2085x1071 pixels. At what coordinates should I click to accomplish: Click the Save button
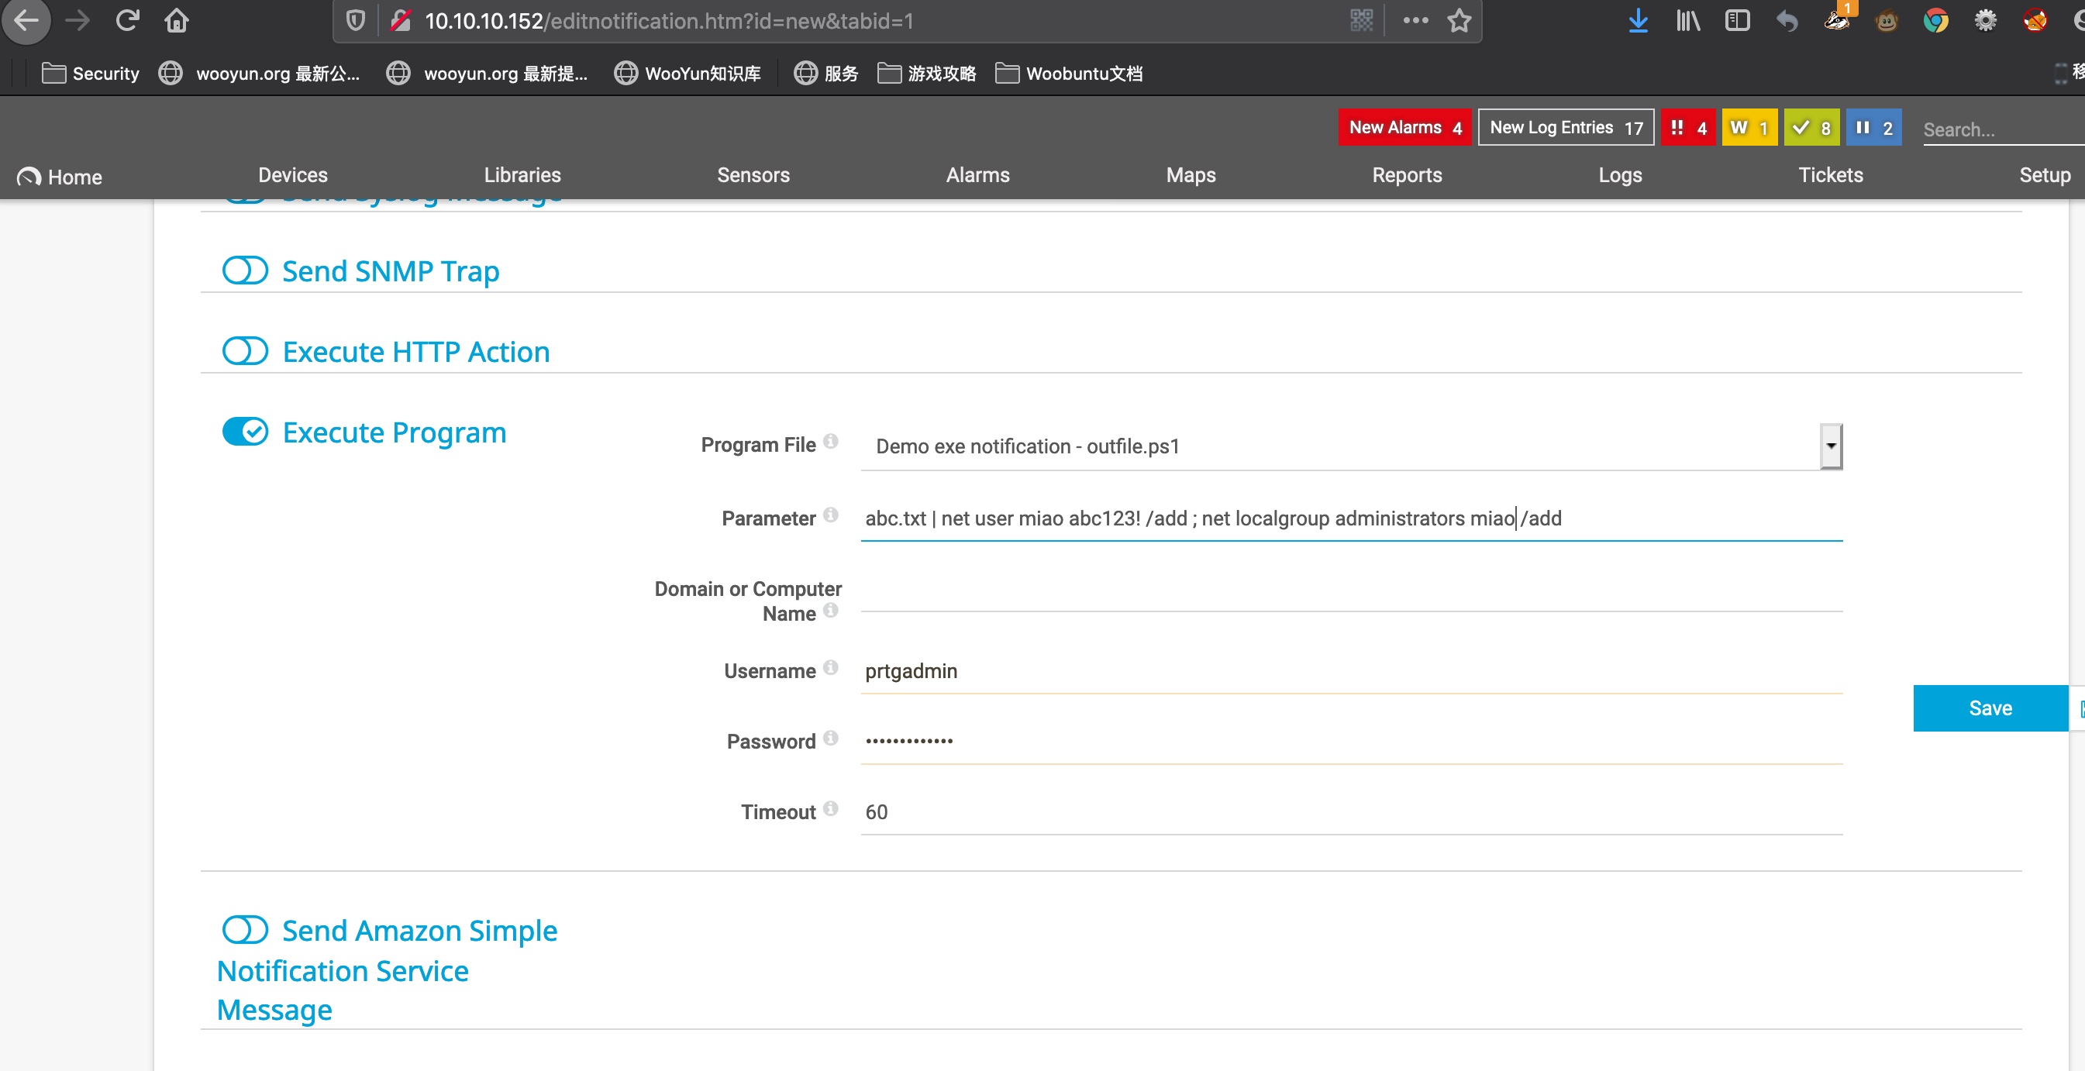pos(1990,708)
